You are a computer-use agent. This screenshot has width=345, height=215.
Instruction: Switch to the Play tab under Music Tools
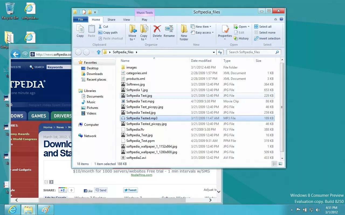click(x=144, y=19)
